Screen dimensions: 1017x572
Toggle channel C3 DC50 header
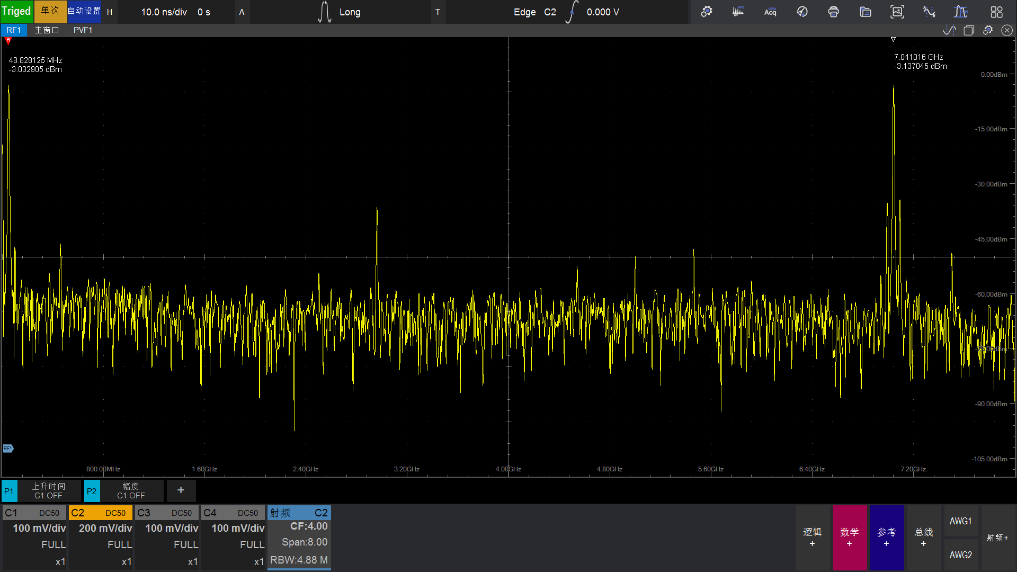point(167,513)
